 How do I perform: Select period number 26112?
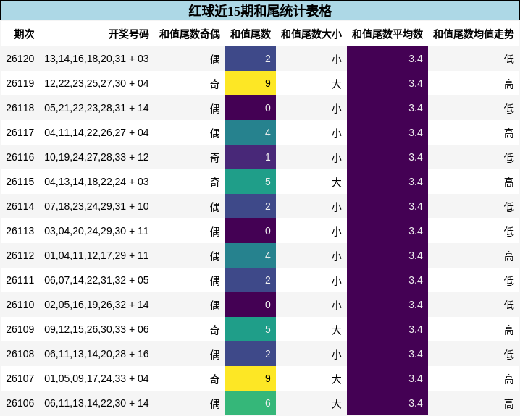(x=20, y=255)
